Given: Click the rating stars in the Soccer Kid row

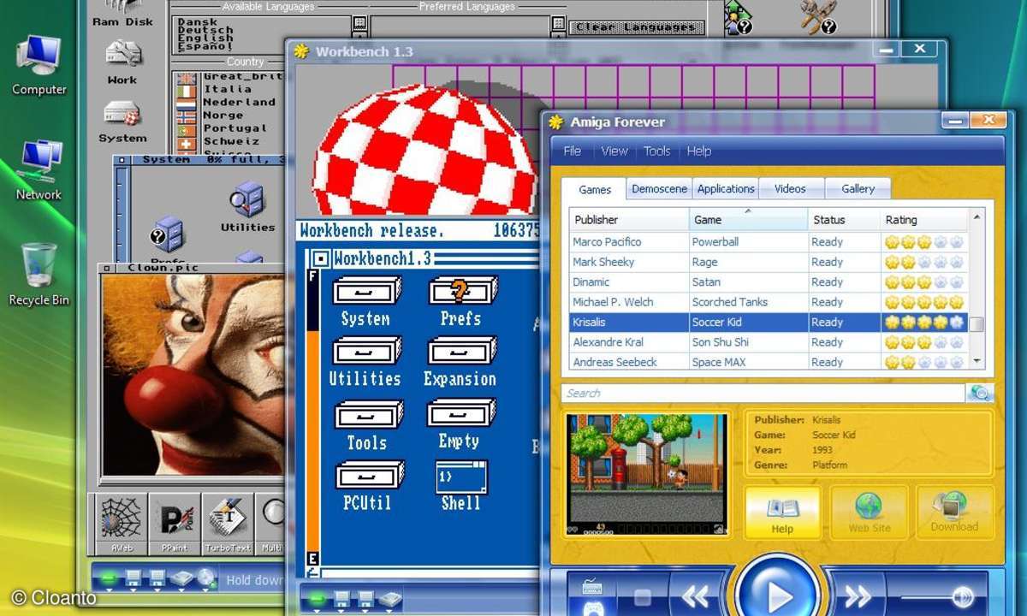Looking at the screenshot, I should tap(923, 323).
